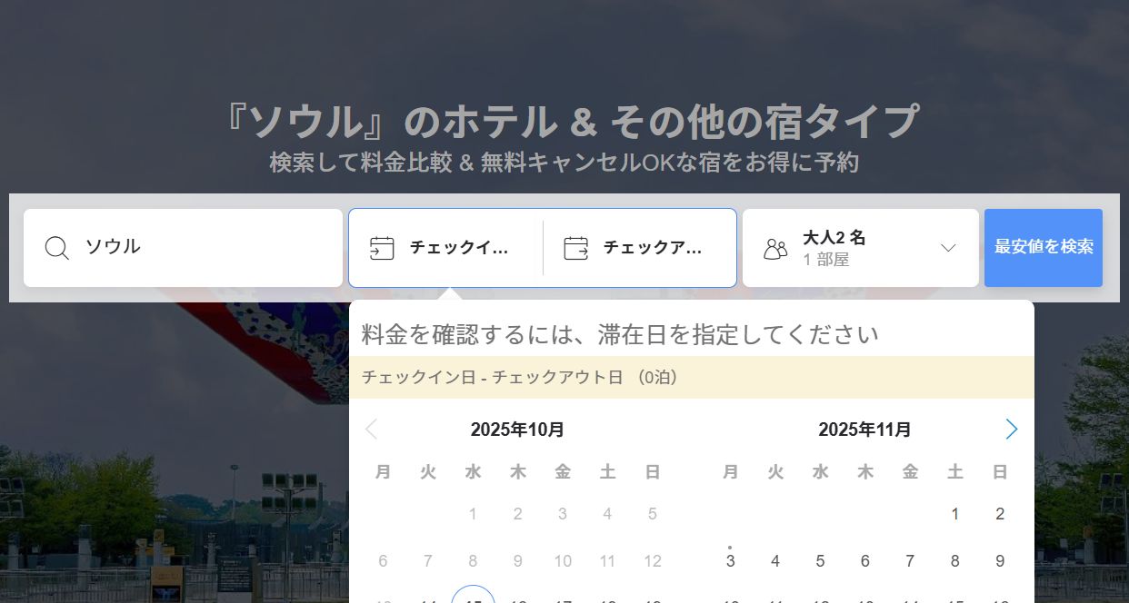Pick November 8 on the calendar
Image resolution: width=1129 pixels, height=603 pixels.
coord(954,561)
